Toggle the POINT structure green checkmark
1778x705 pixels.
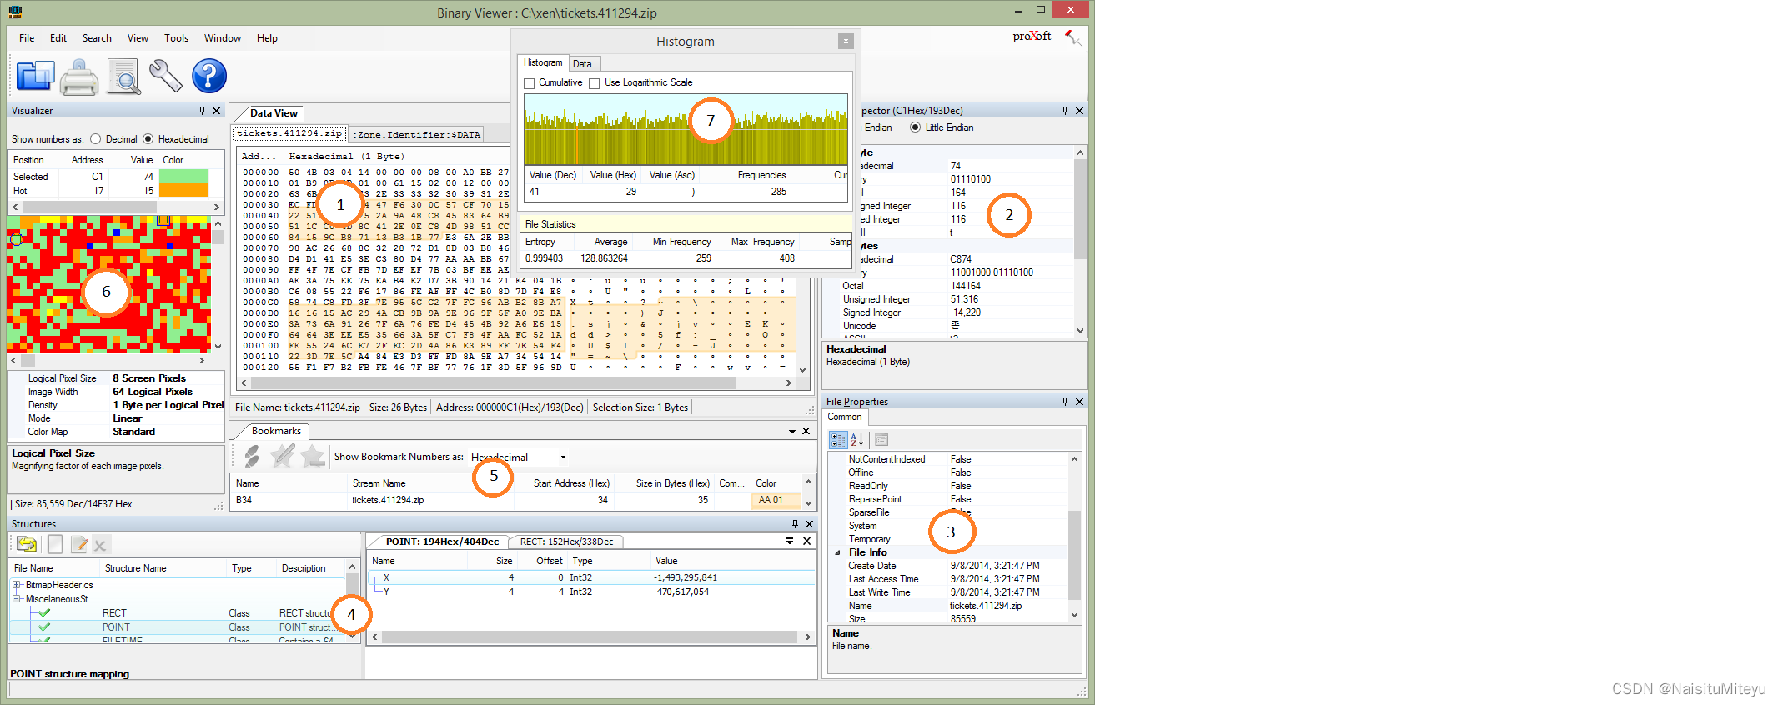[x=44, y=627]
